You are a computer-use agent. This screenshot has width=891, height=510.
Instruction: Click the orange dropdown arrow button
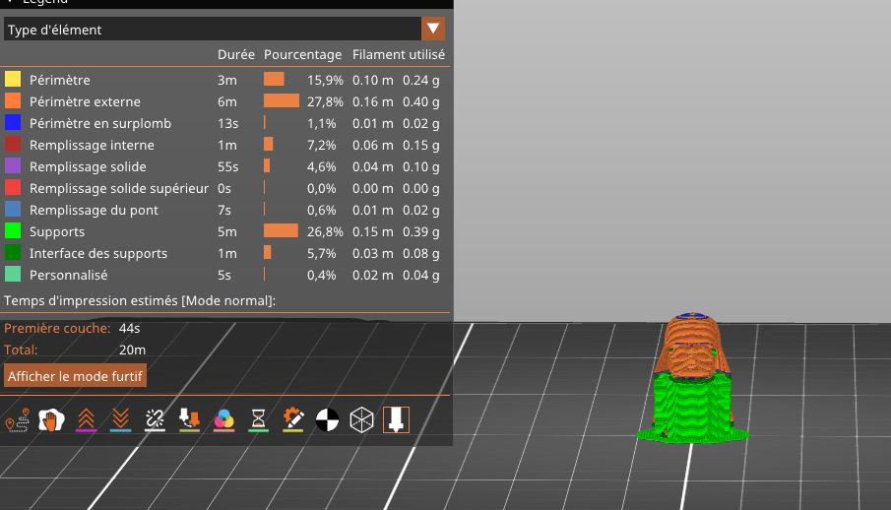tap(432, 29)
